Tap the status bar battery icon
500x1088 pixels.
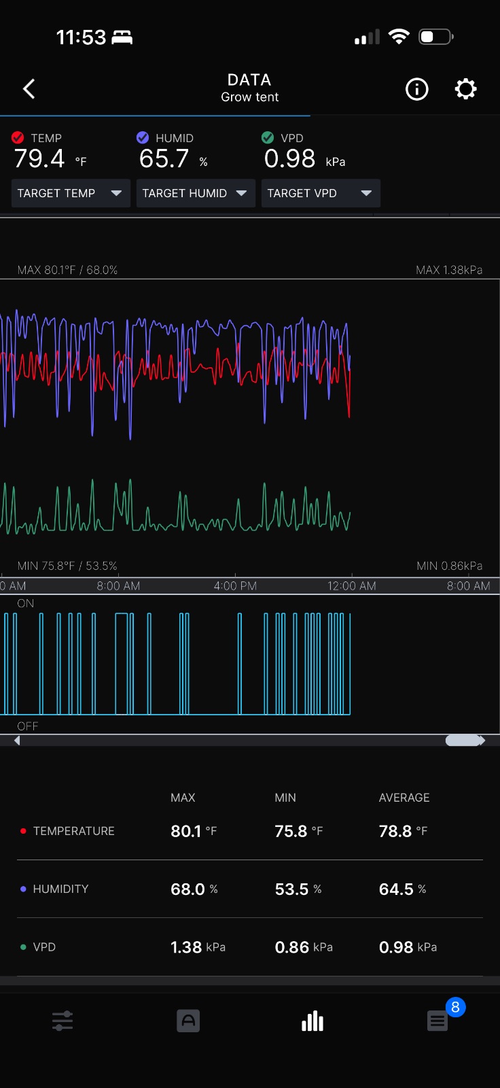436,37
